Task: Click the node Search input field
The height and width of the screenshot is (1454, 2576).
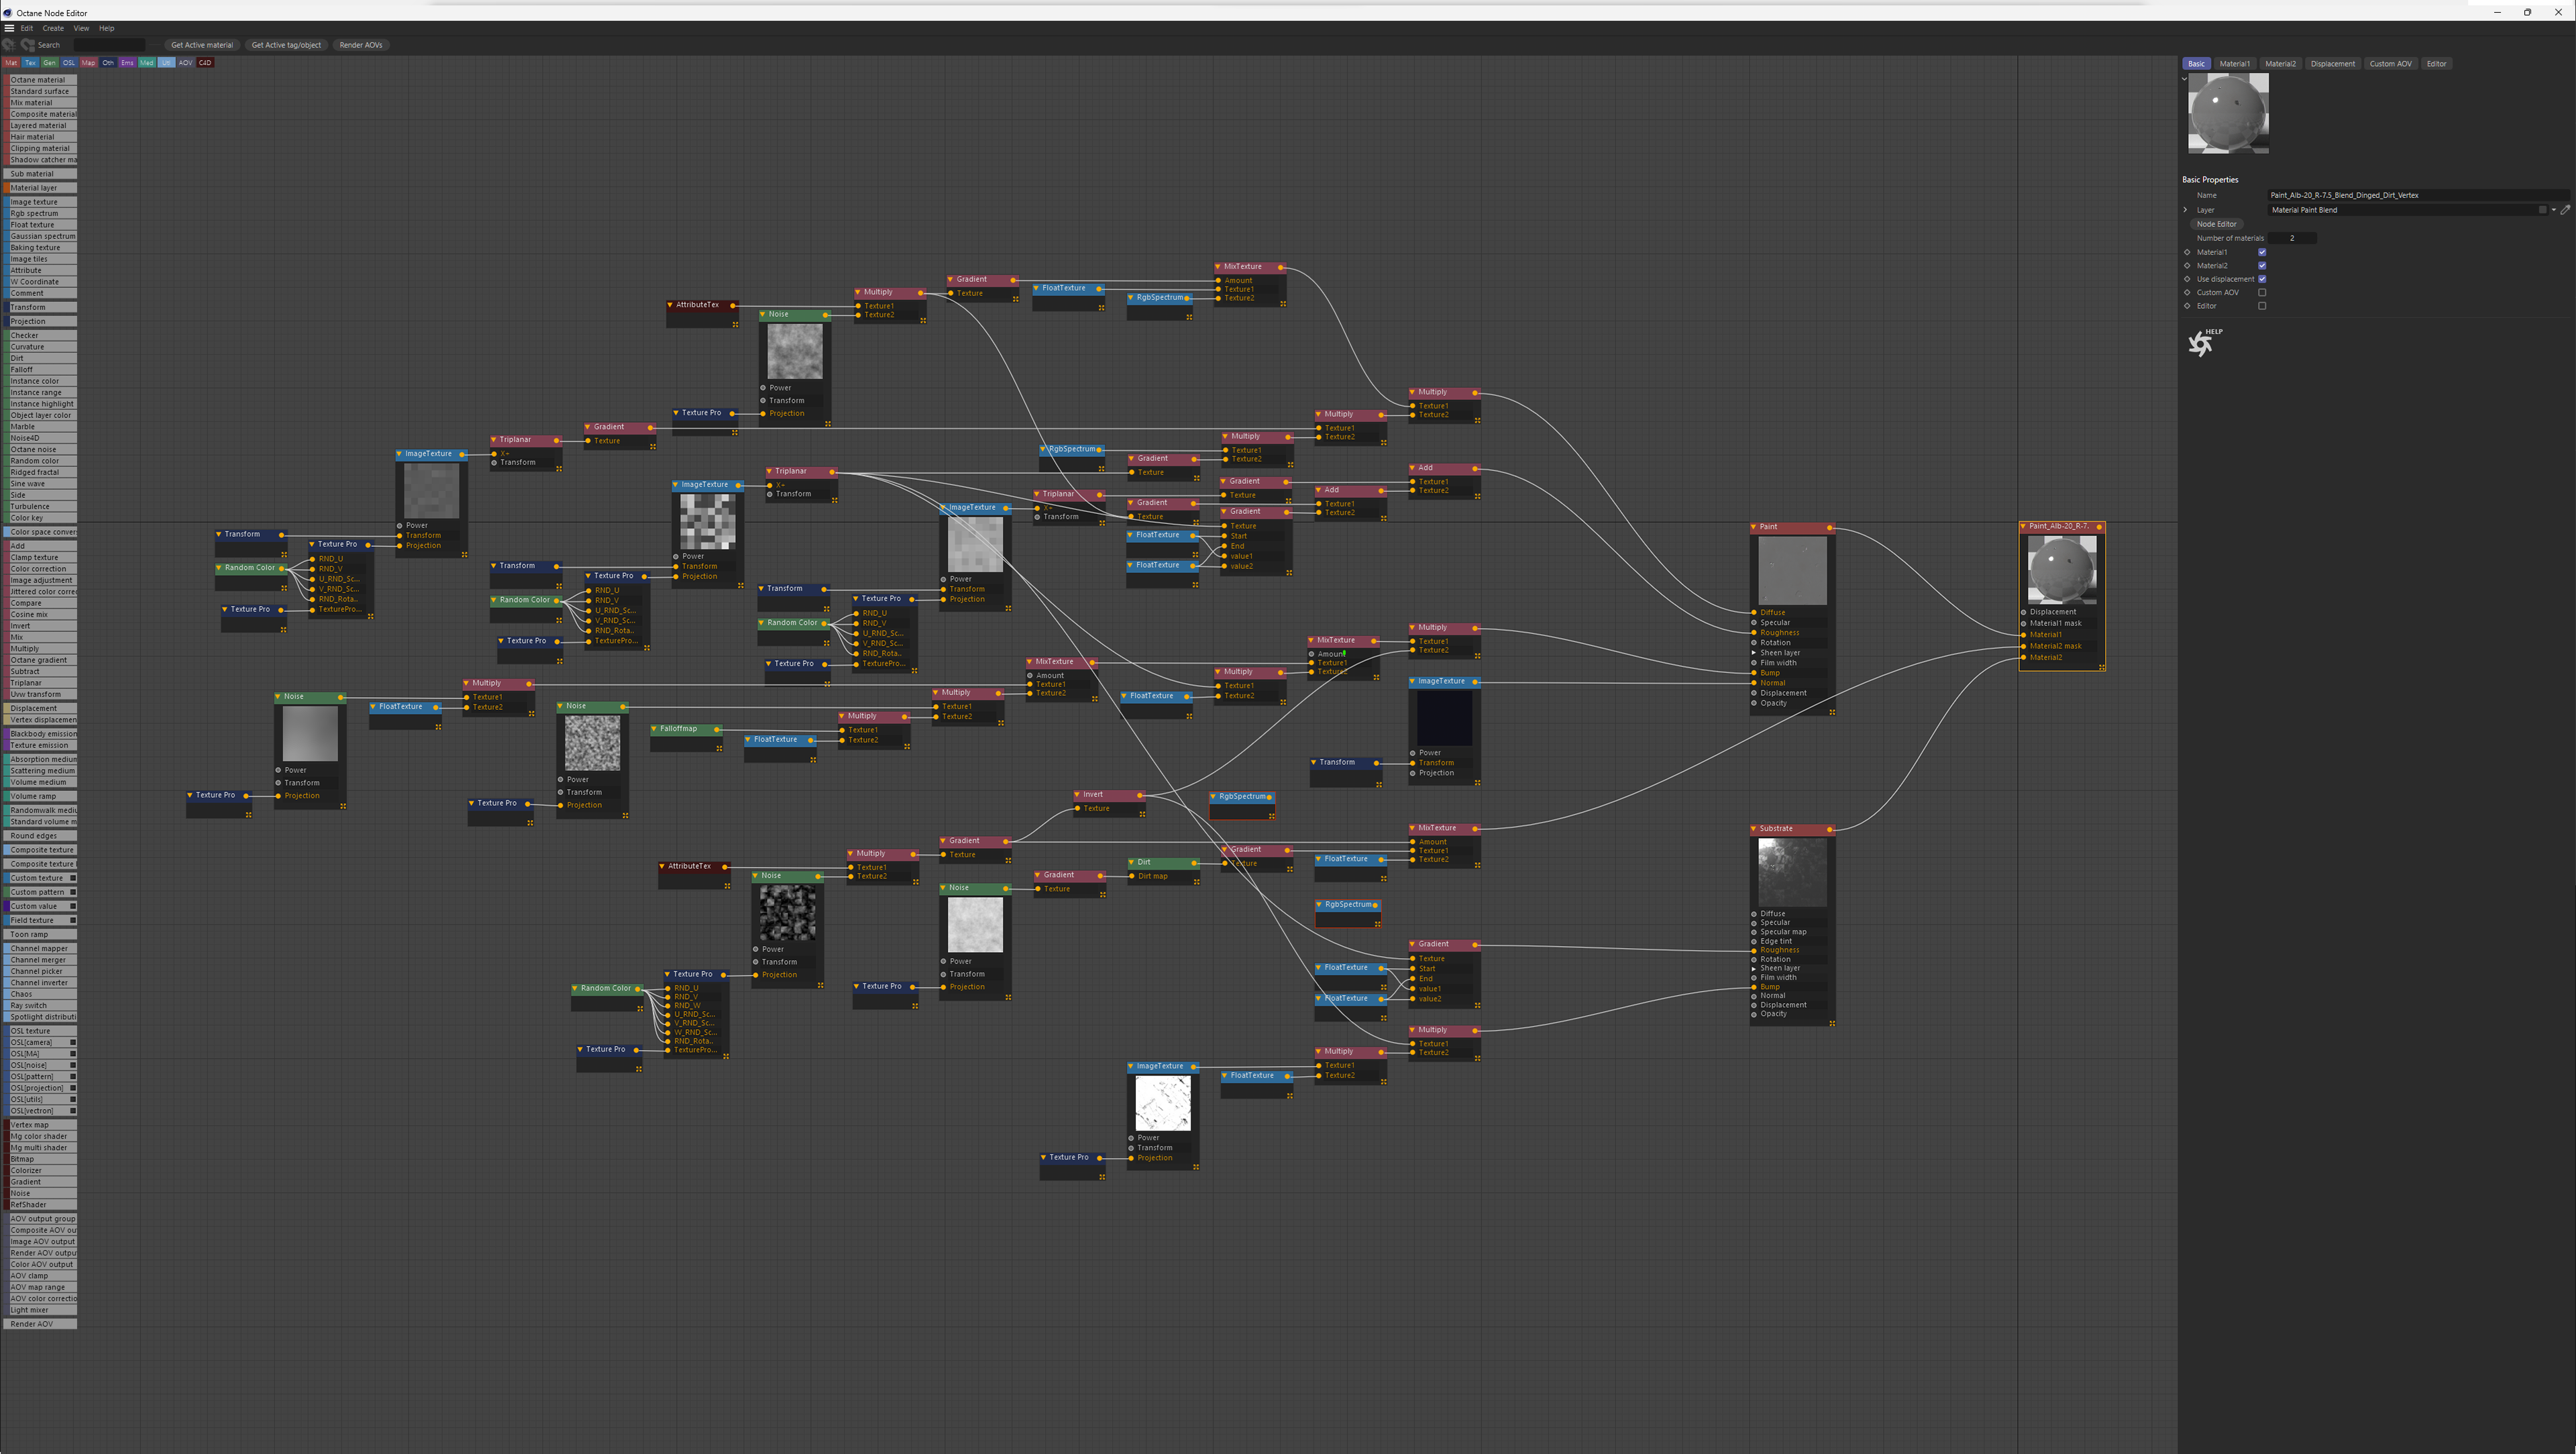Action: click(109, 45)
